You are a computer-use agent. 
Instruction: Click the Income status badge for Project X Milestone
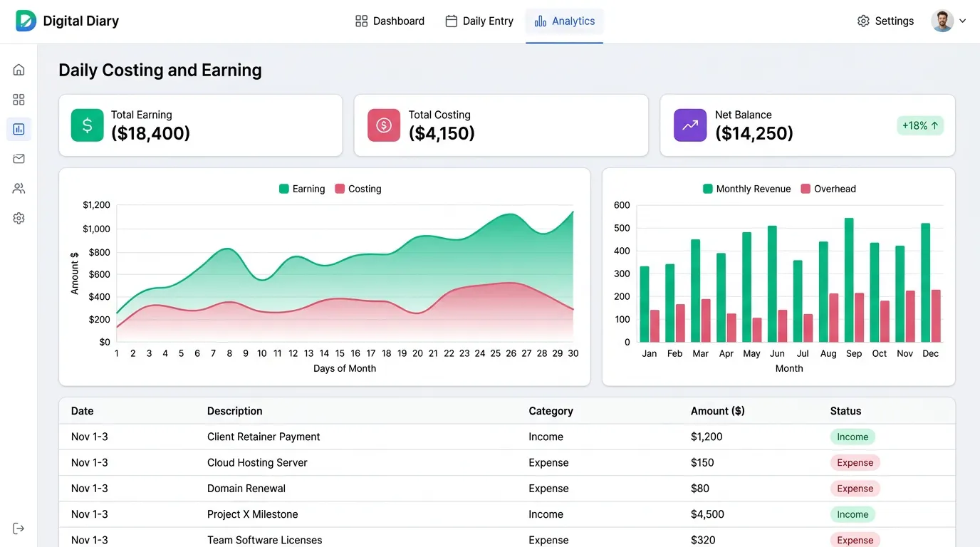[x=853, y=514]
